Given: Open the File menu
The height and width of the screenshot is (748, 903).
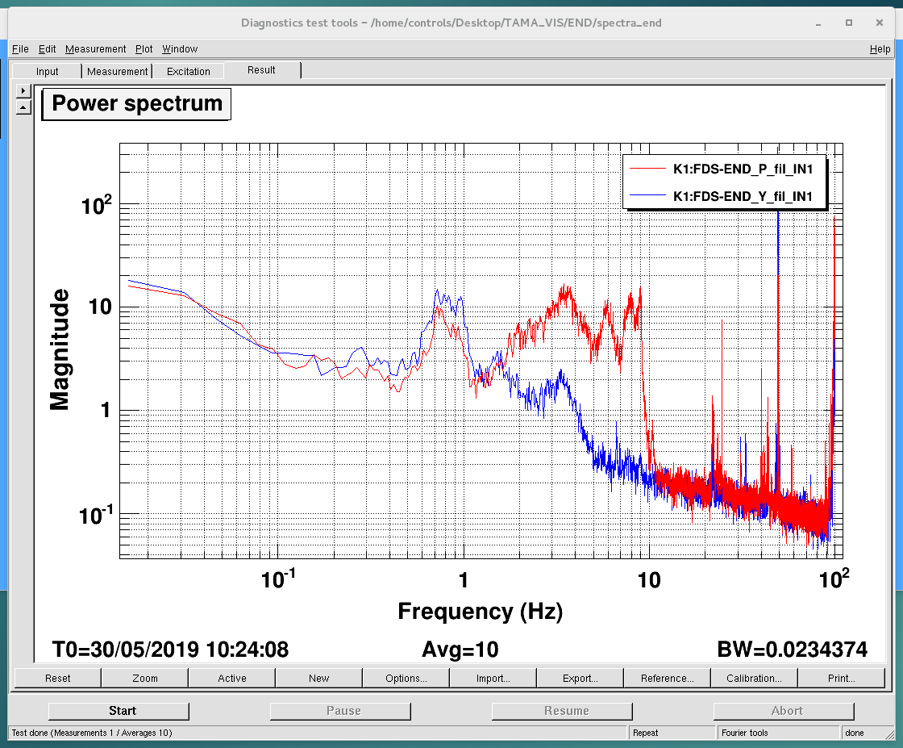Looking at the screenshot, I should [x=20, y=49].
